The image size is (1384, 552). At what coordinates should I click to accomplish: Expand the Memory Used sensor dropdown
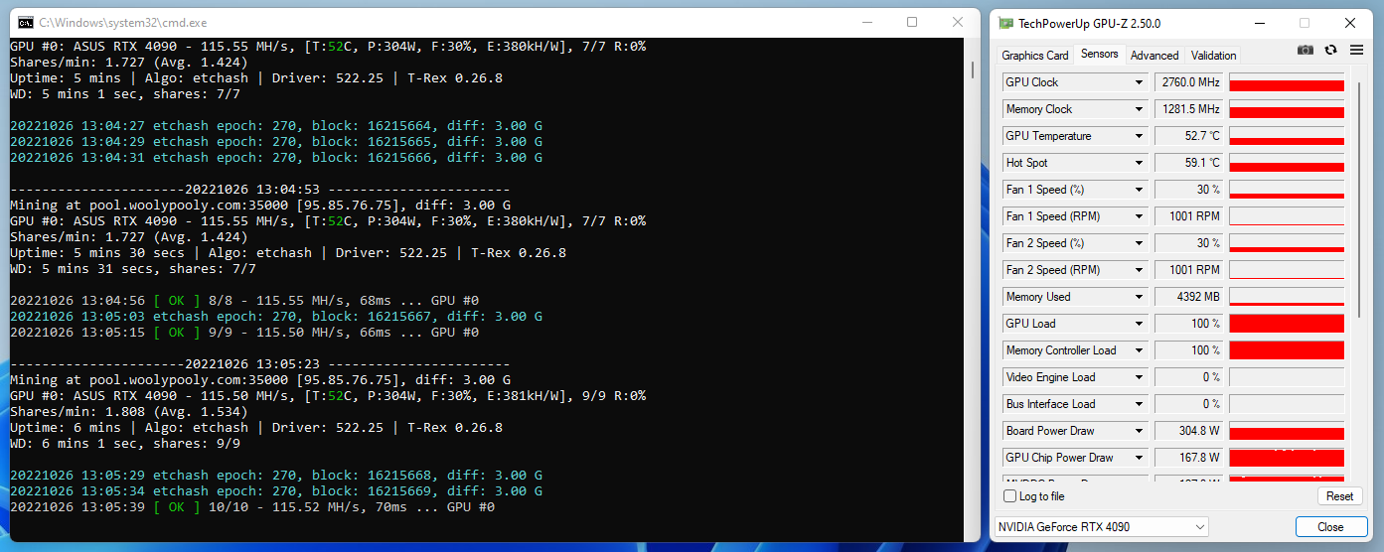click(1139, 297)
